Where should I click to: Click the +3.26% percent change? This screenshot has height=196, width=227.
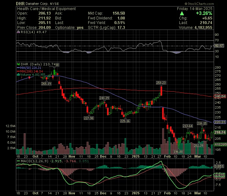pos(204,13)
